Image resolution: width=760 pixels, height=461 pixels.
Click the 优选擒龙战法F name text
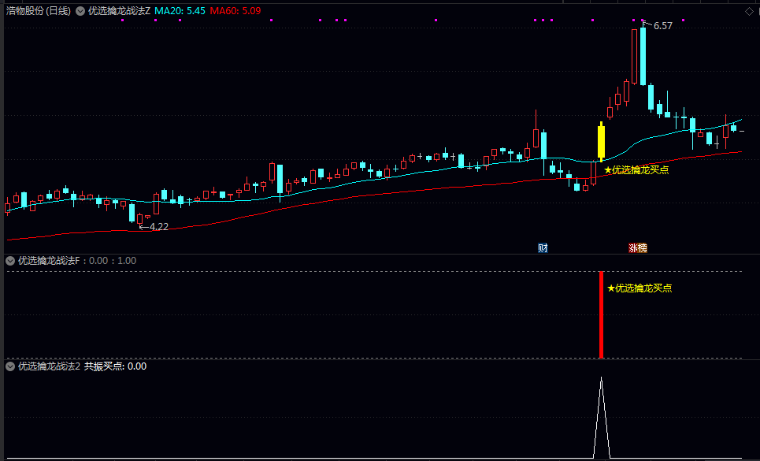point(49,261)
